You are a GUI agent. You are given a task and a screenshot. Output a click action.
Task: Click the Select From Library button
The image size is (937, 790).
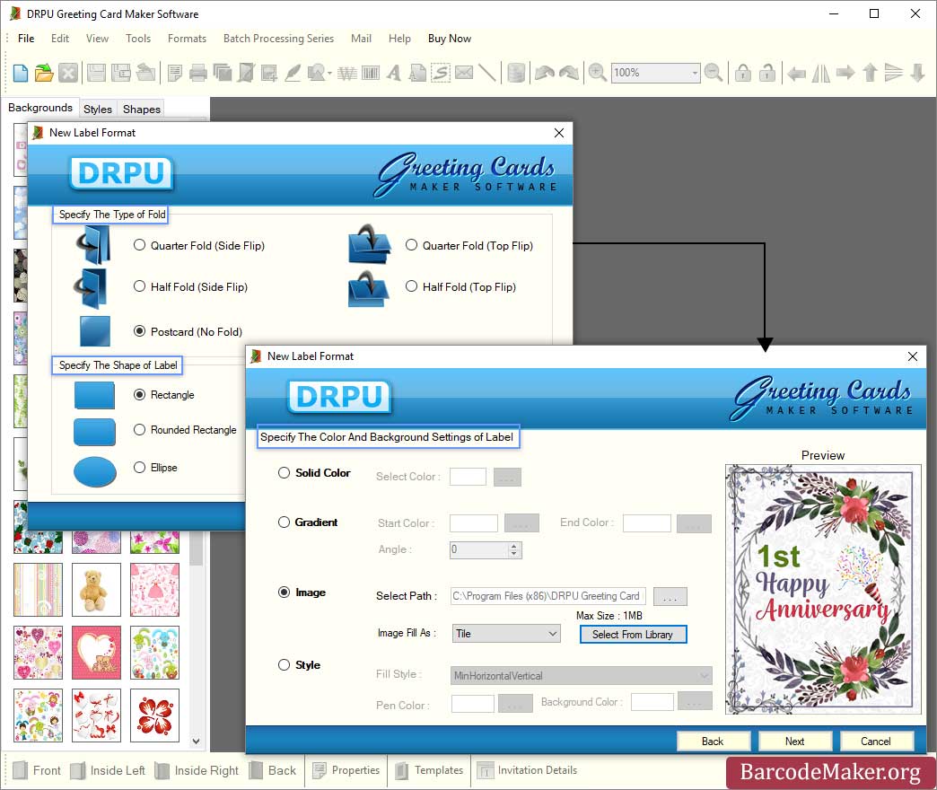tap(633, 635)
